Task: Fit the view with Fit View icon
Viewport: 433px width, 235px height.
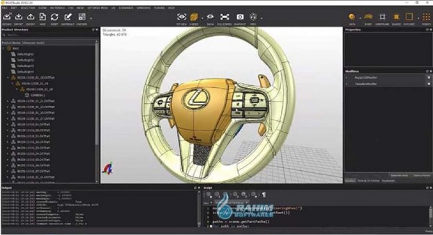Action: point(182,17)
